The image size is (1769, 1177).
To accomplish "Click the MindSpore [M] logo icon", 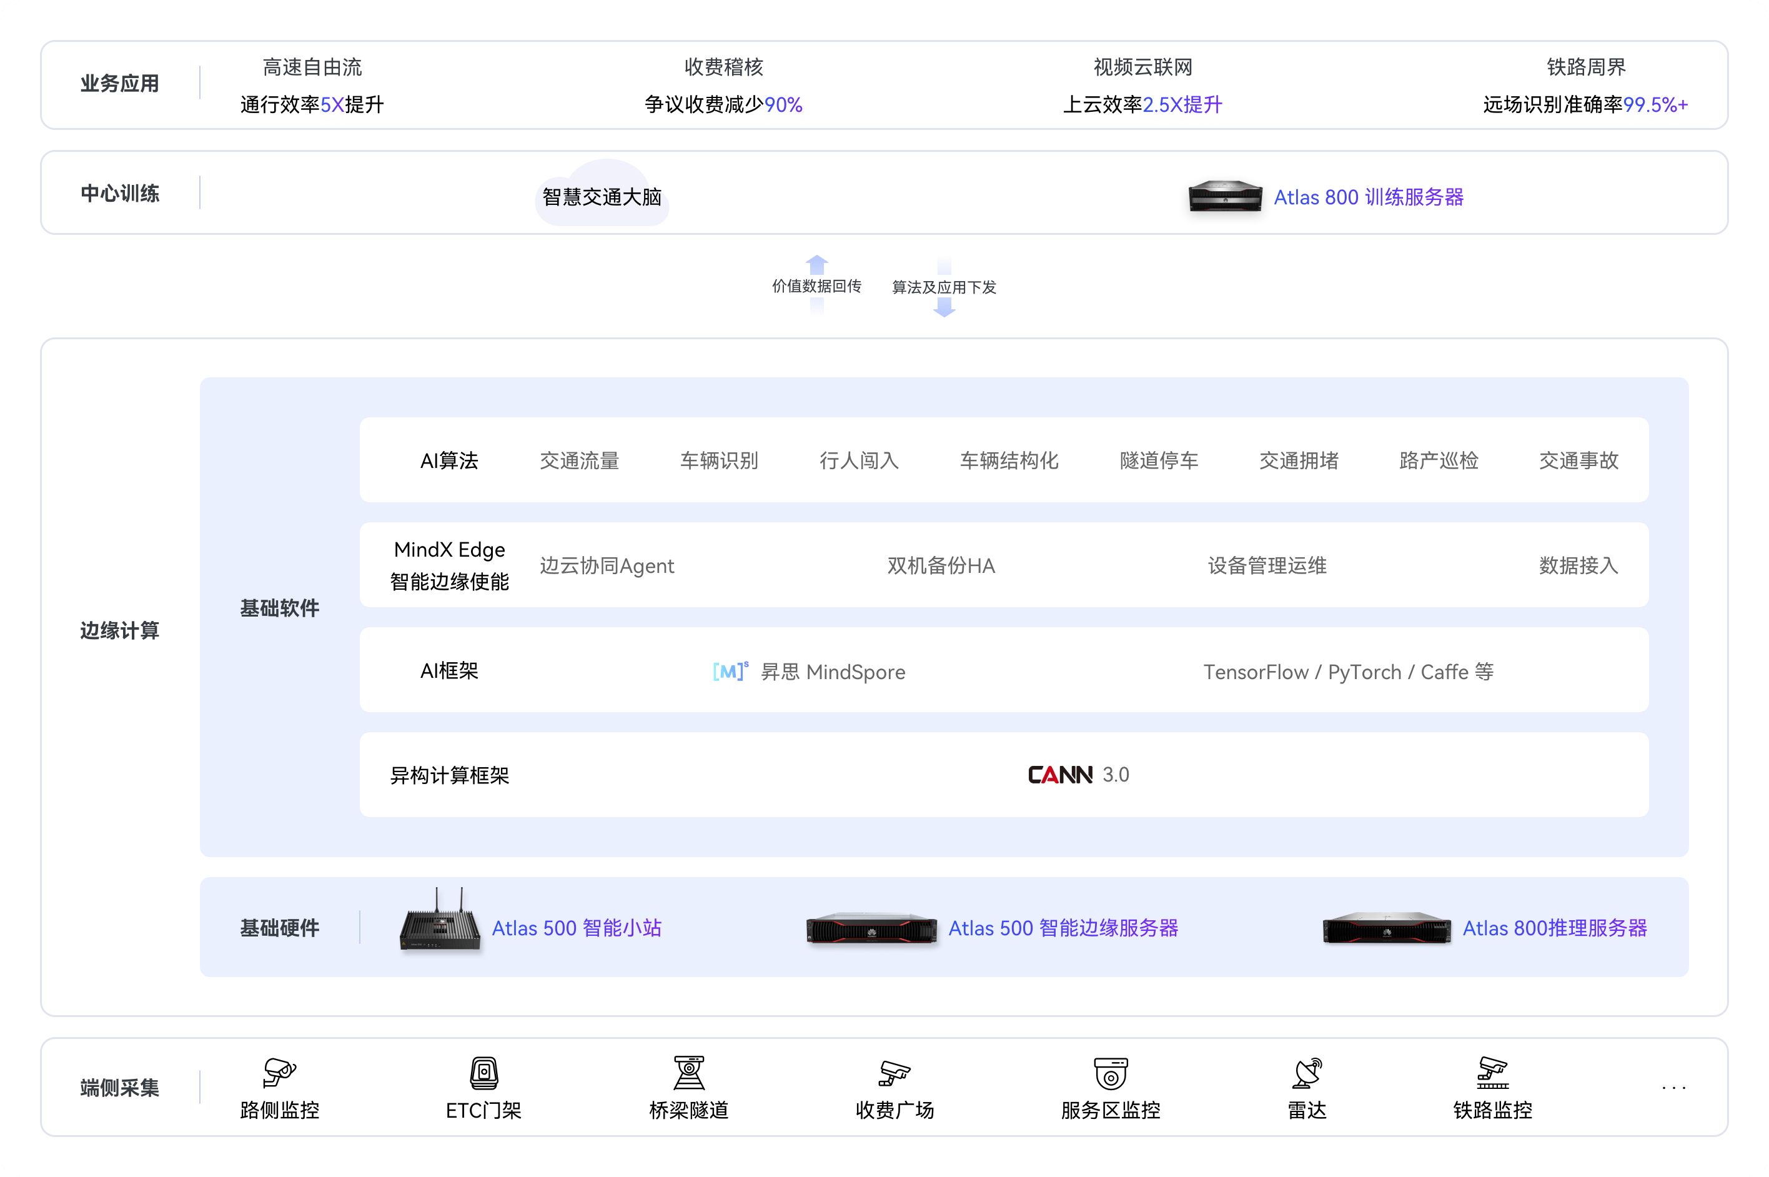I will (730, 670).
